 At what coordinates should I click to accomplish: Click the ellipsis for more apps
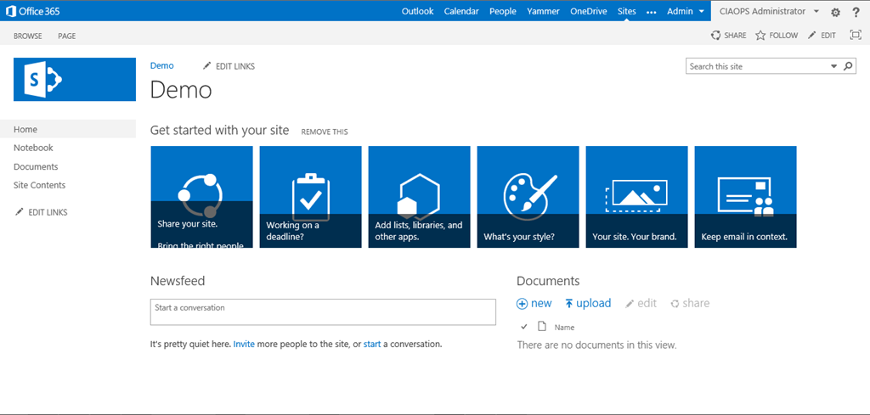click(652, 12)
